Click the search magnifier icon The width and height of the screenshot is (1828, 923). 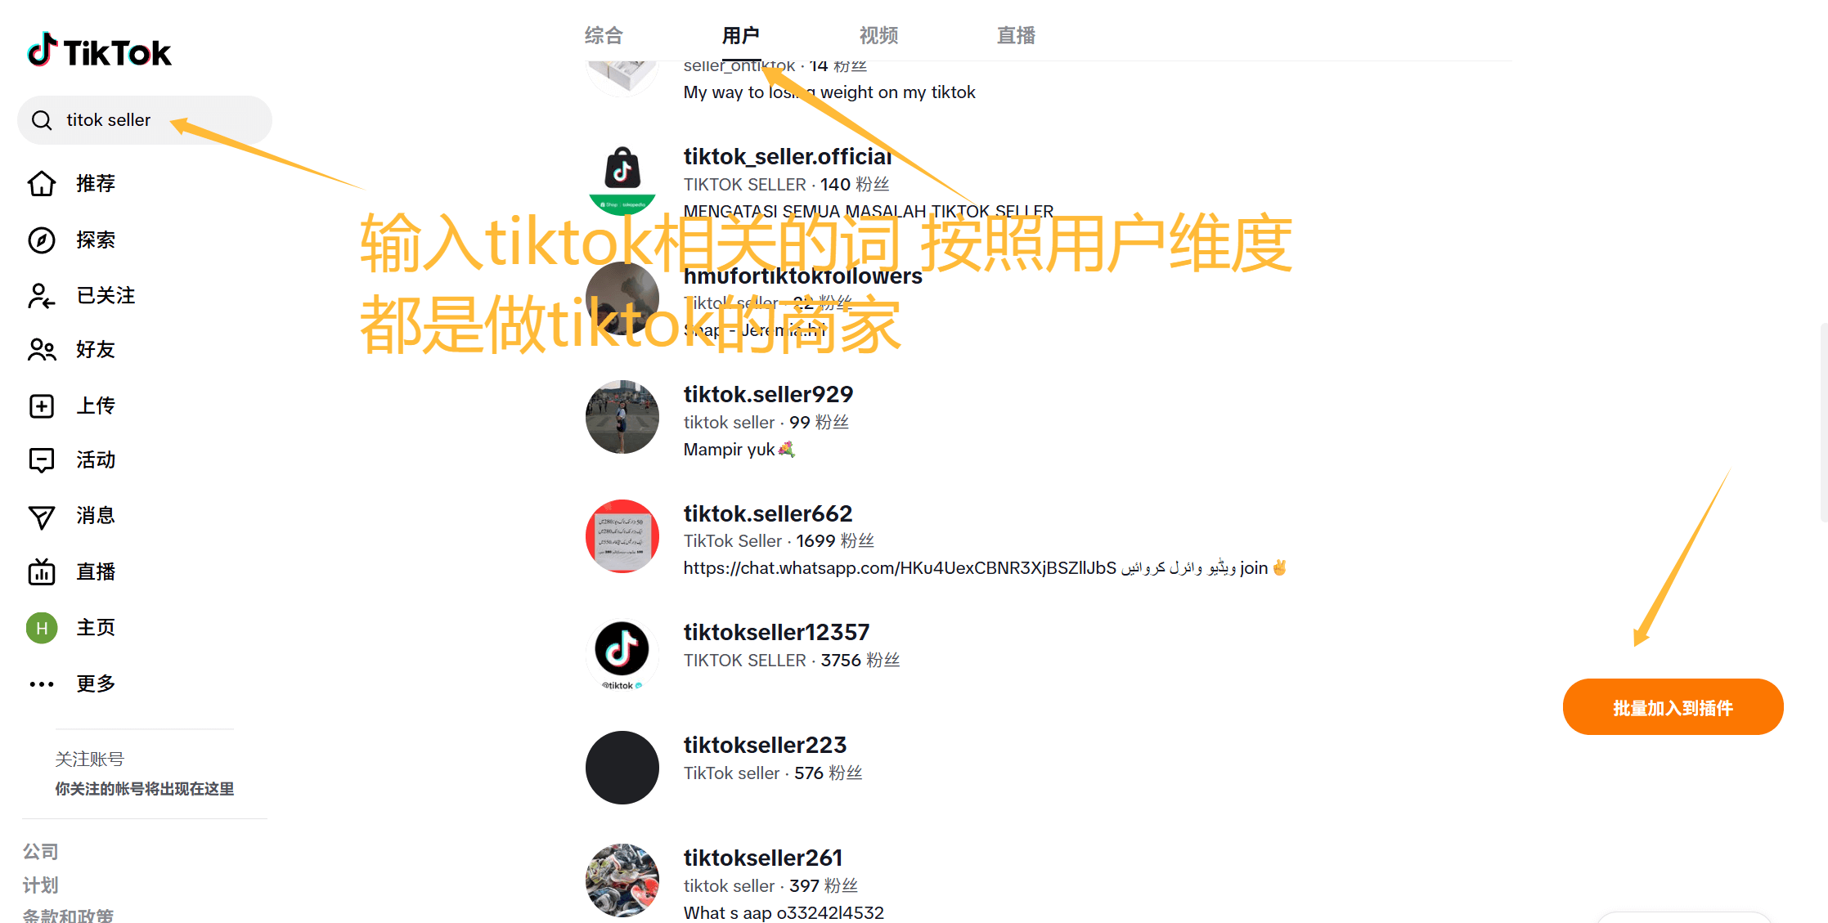click(x=42, y=120)
